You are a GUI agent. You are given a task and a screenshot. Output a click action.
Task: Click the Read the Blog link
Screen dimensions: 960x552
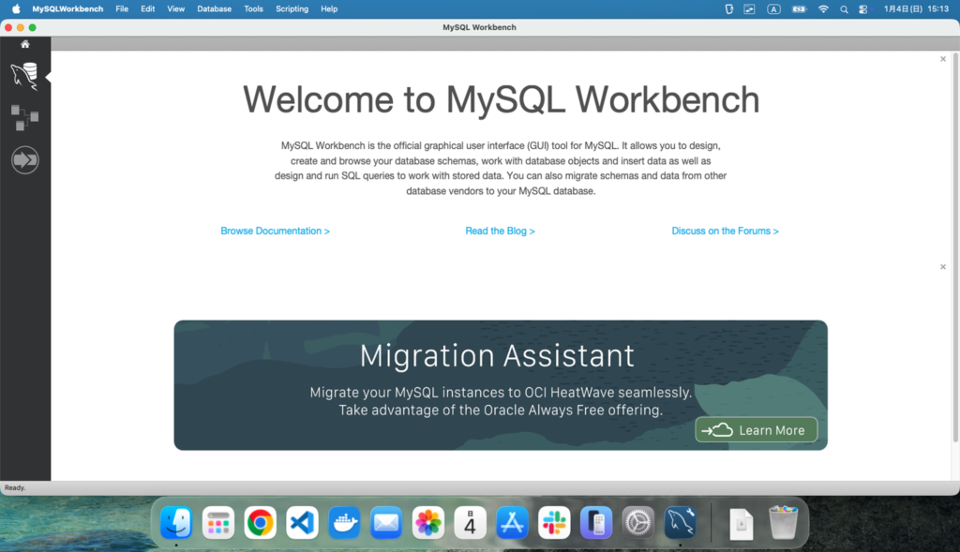[500, 231]
